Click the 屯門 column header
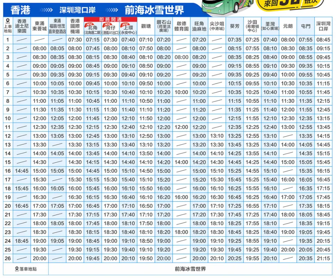This screenshot has height=278, width=336. click(306, 26)
